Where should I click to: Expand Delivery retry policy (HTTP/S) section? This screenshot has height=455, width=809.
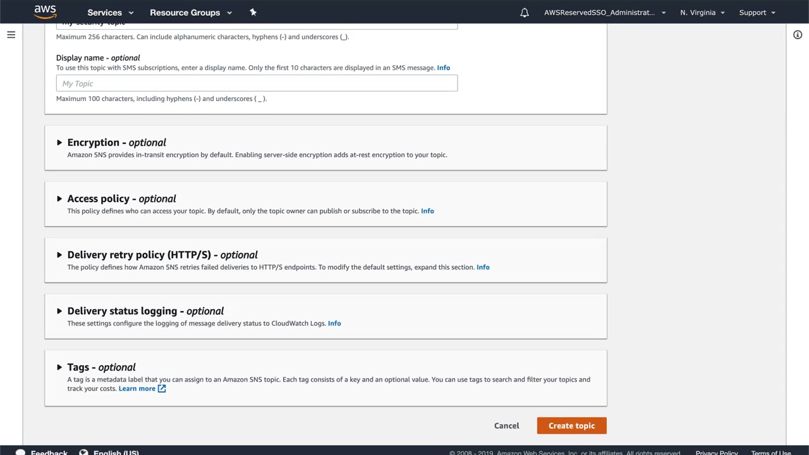59,255
